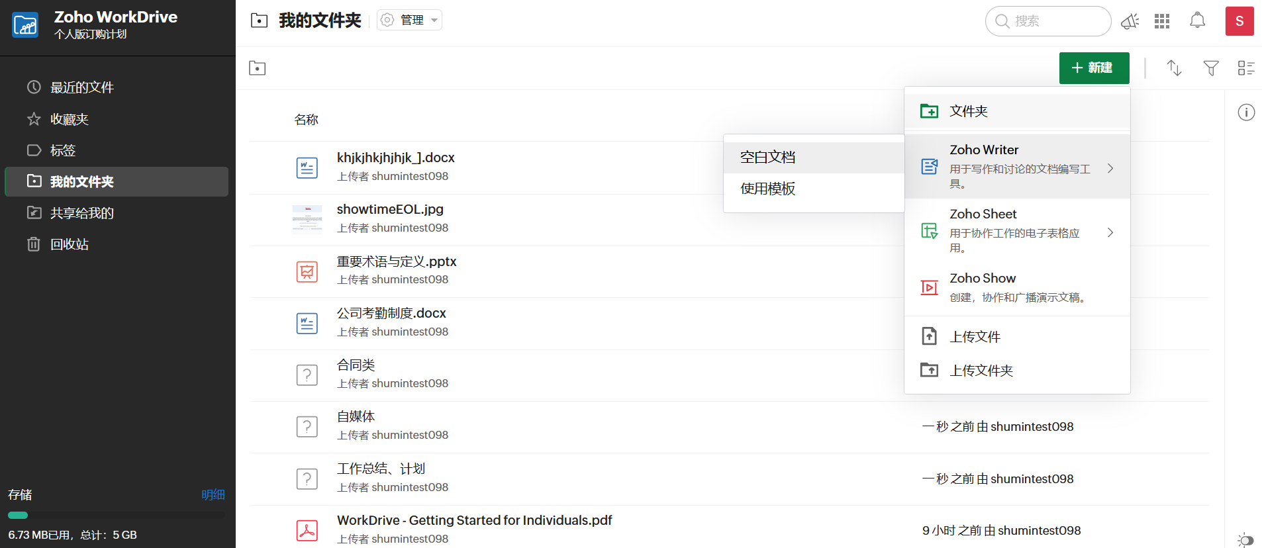Toggle the dark mode switch at bottom right
Image resolution: width=1262 pixels, height=548 pixels.
point(1245,540)
